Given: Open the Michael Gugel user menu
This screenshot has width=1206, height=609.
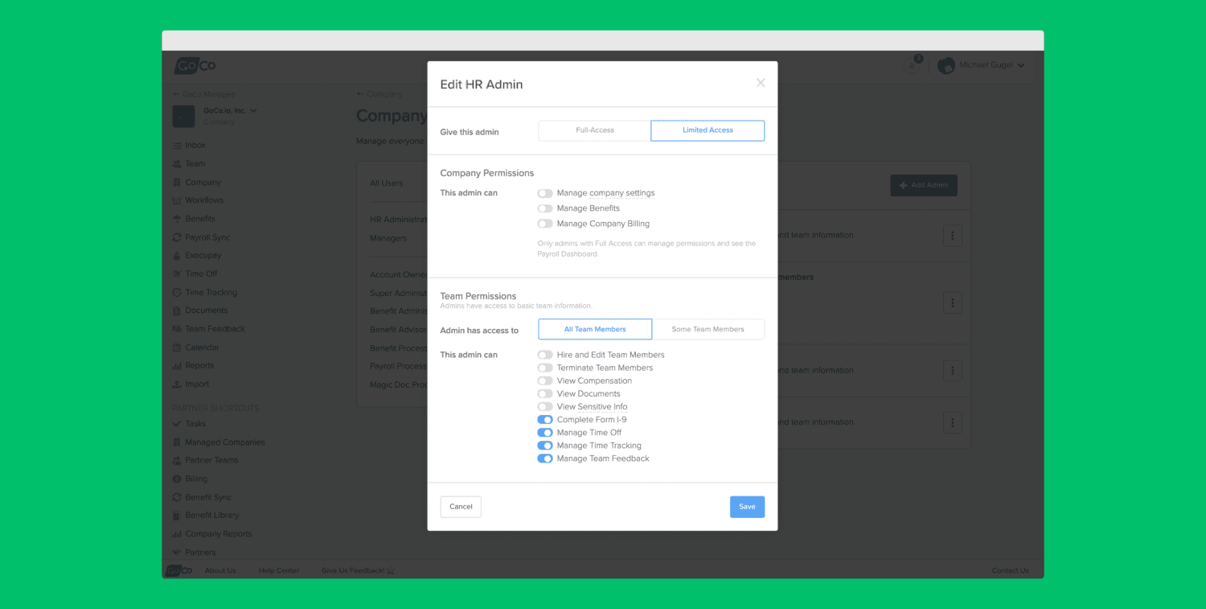Looking at the screenshot, I should (982, 66).
